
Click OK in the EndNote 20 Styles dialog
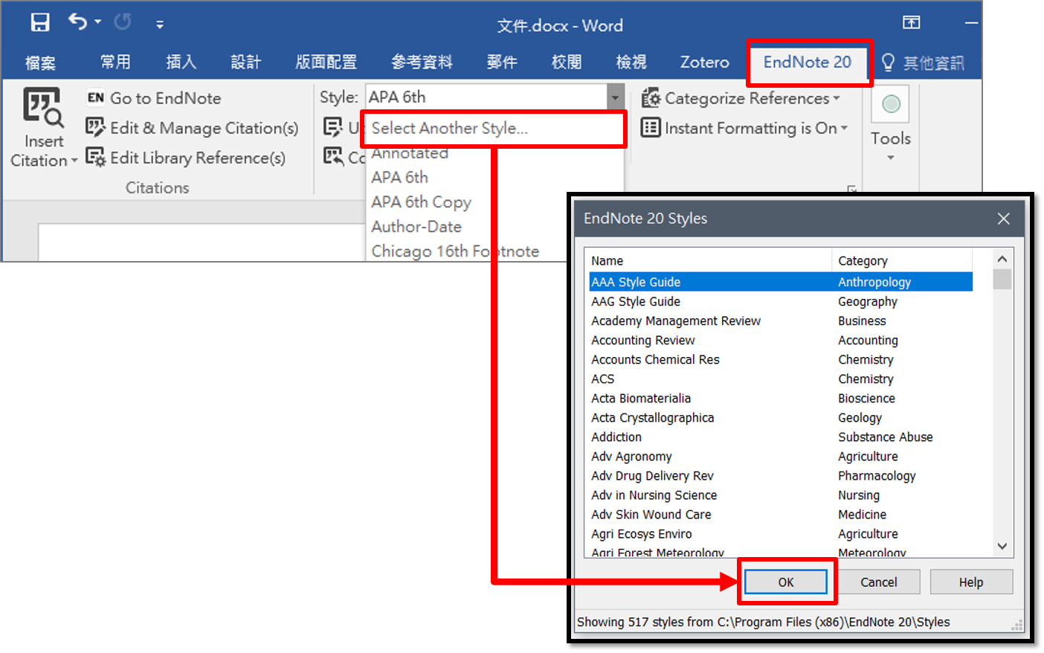pos(786,582)
